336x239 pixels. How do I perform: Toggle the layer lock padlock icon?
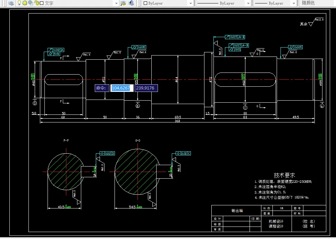click(x=37, y=3)
